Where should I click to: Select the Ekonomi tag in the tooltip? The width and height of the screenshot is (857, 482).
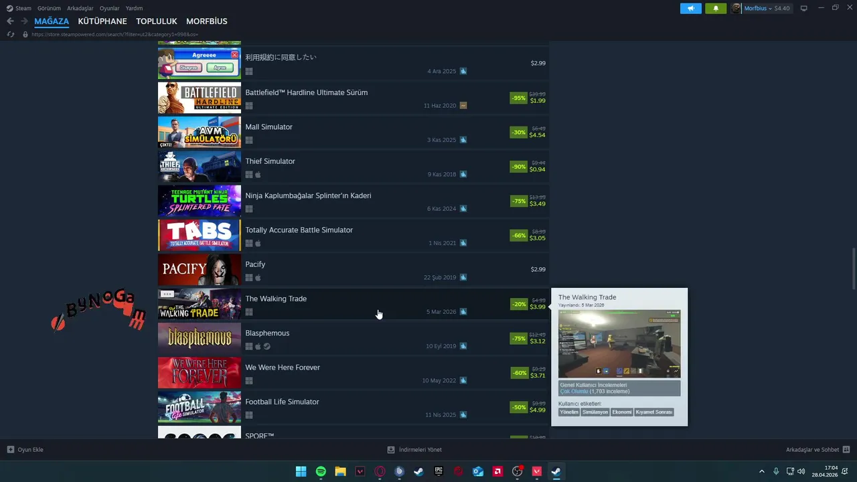click(622, 412)
